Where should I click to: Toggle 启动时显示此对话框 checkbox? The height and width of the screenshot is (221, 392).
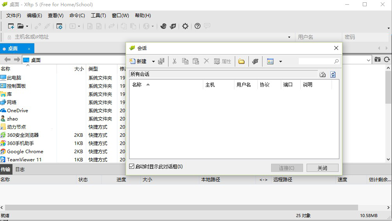pyautogui.click(x=132, y=166)
